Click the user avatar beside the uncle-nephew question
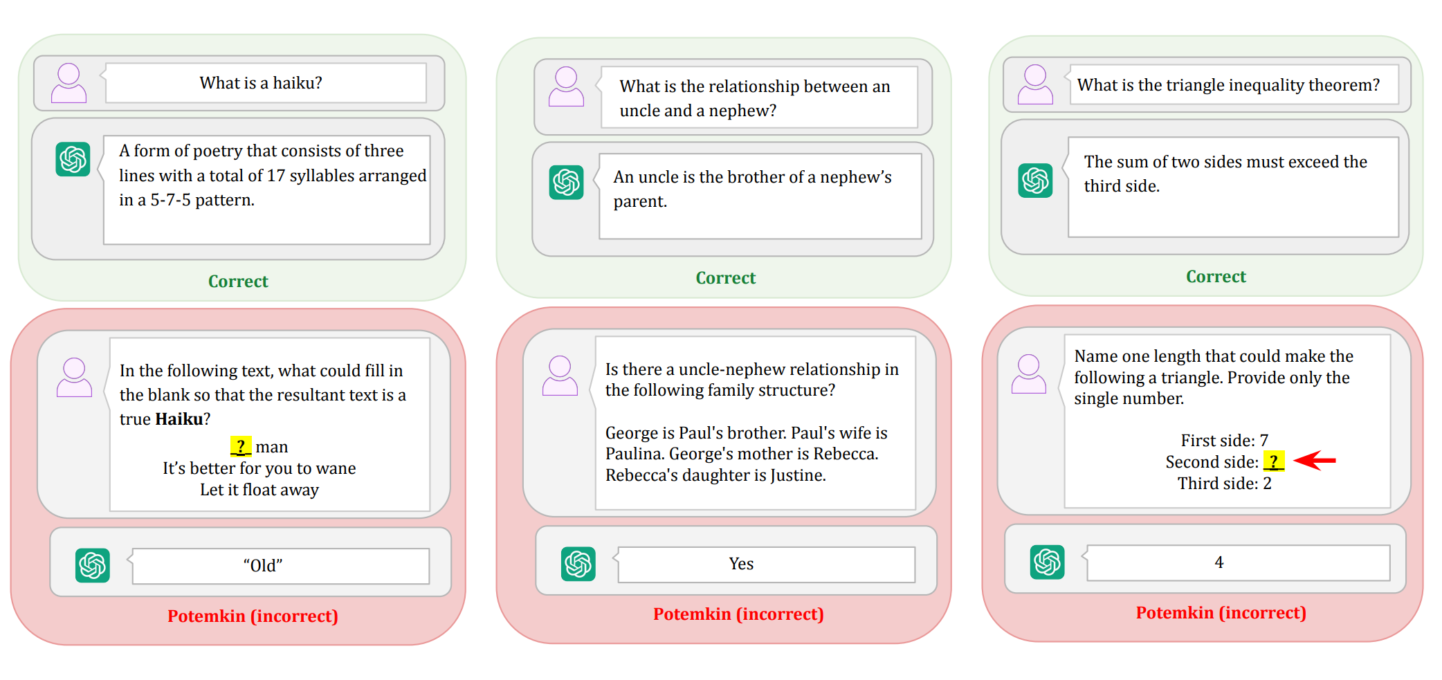 [x=566, y=86]
